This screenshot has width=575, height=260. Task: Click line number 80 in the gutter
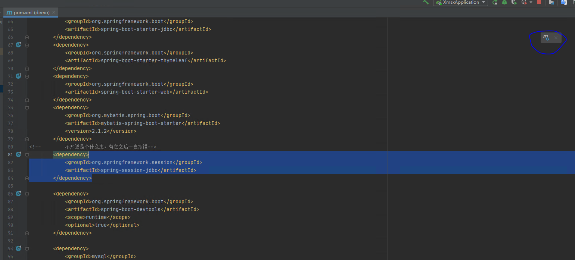click(x=10, y=147)
